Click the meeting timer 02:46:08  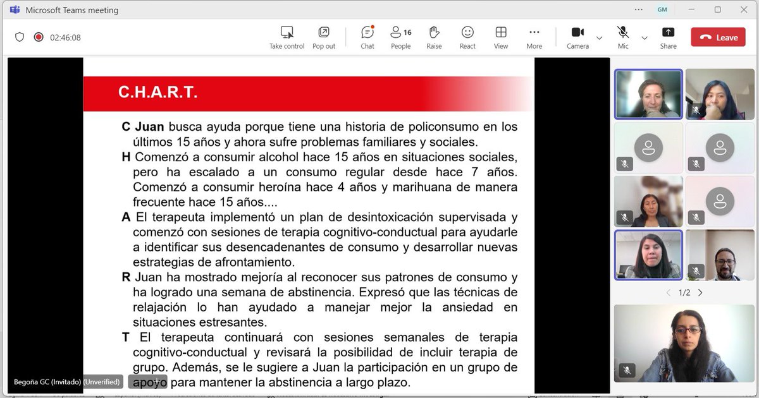coord(66,37)
